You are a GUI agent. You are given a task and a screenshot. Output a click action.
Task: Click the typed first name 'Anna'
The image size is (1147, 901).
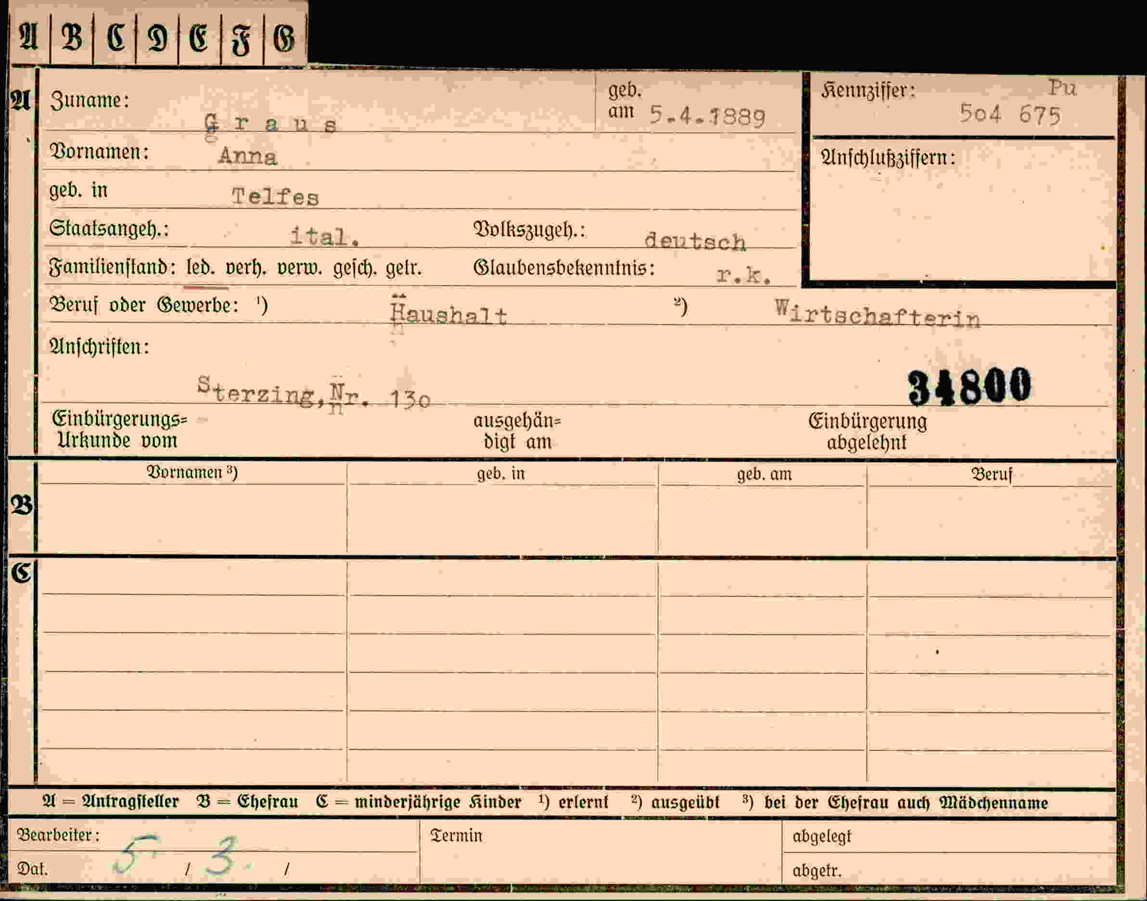click(248, 157)
